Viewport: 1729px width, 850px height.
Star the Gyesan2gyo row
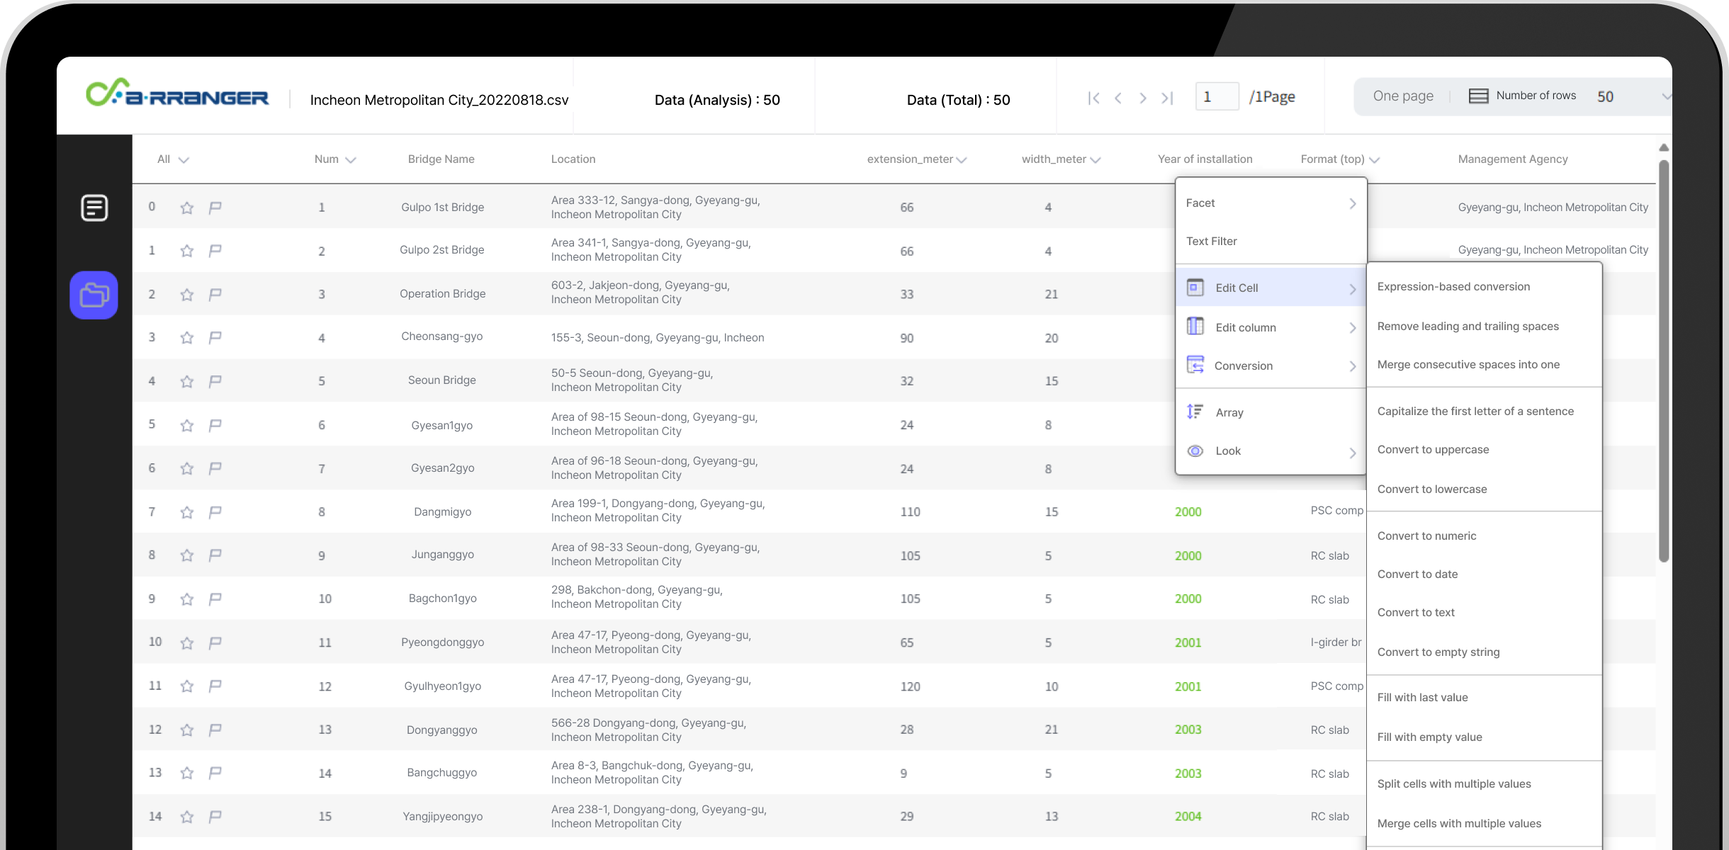[x=187, y=469]
